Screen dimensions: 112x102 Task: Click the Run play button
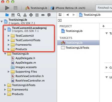(7, 8)
